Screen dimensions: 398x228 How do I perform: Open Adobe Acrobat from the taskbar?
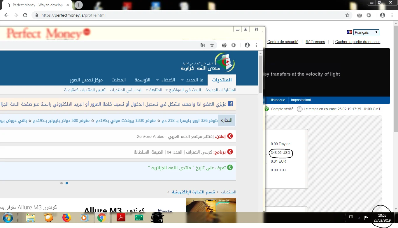coord(121,218)
